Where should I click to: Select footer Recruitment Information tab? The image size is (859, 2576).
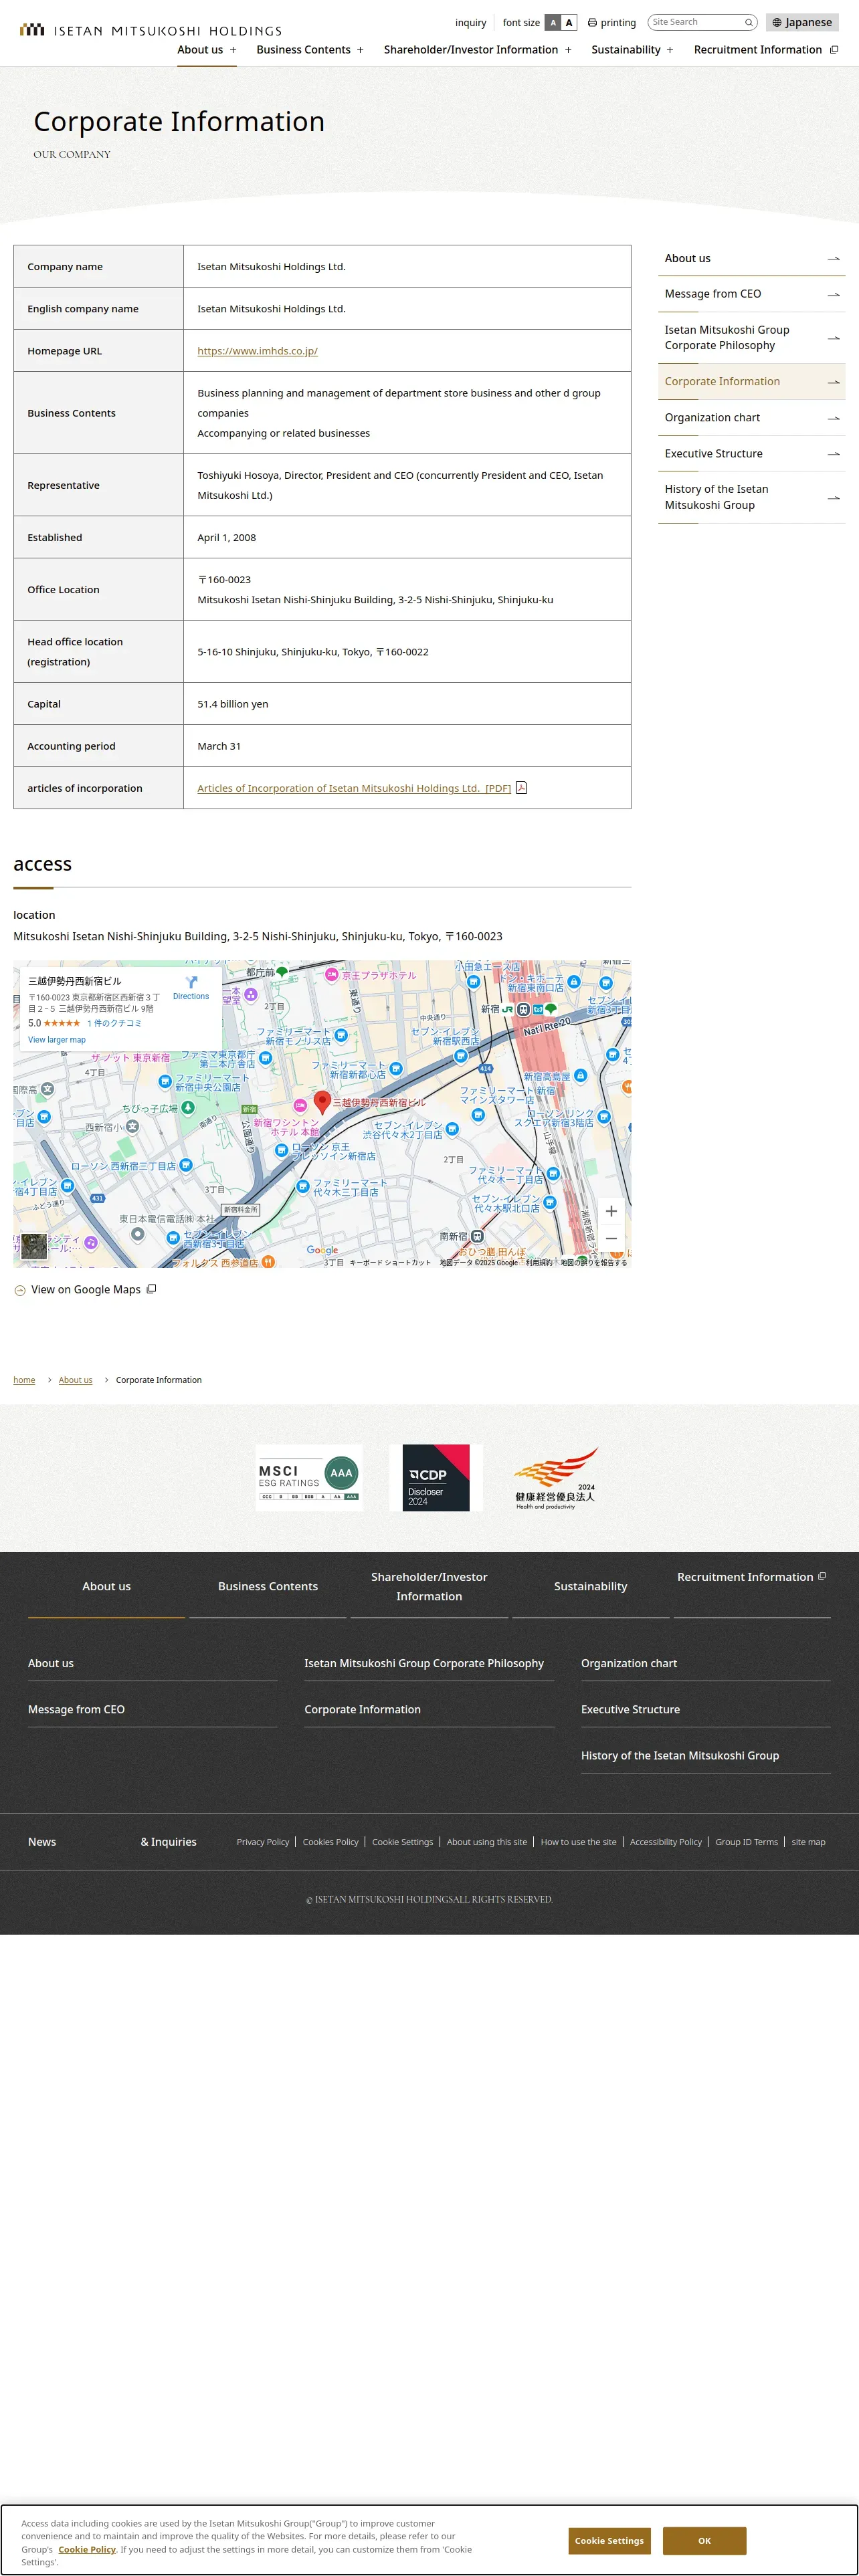tap(752, 1577)
